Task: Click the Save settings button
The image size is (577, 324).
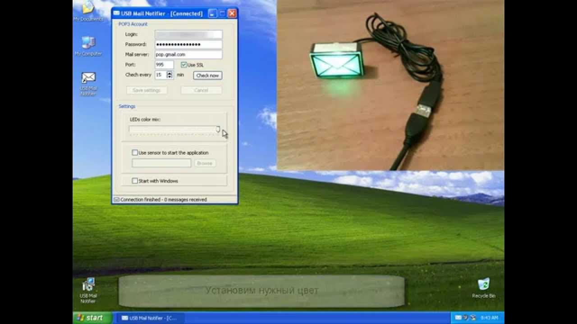Action: click(147, 90)
